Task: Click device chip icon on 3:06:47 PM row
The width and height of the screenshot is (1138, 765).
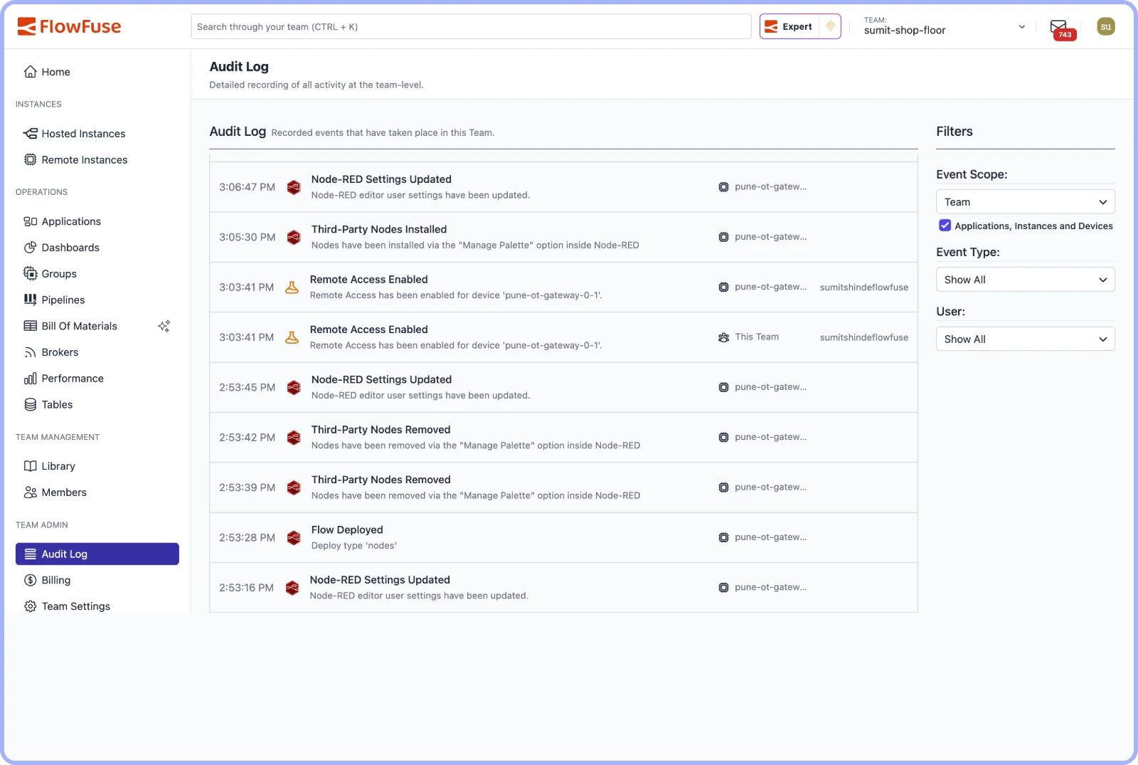Action: tap(723, 187)
